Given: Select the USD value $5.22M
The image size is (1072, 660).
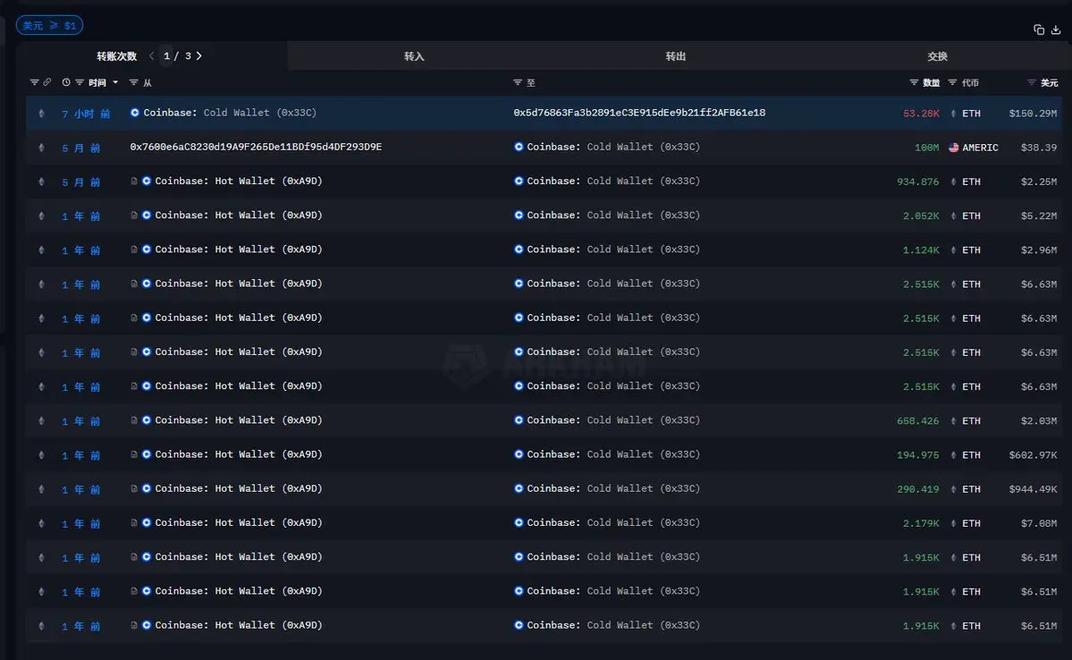Looking at the screenshot, I should point(1039,216).
